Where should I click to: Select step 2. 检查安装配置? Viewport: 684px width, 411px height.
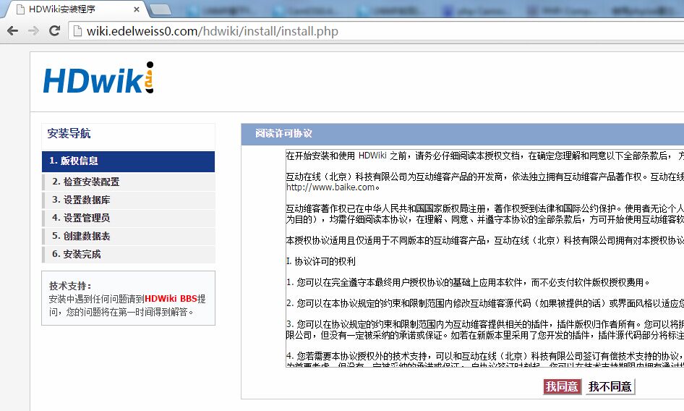(128, 182)
